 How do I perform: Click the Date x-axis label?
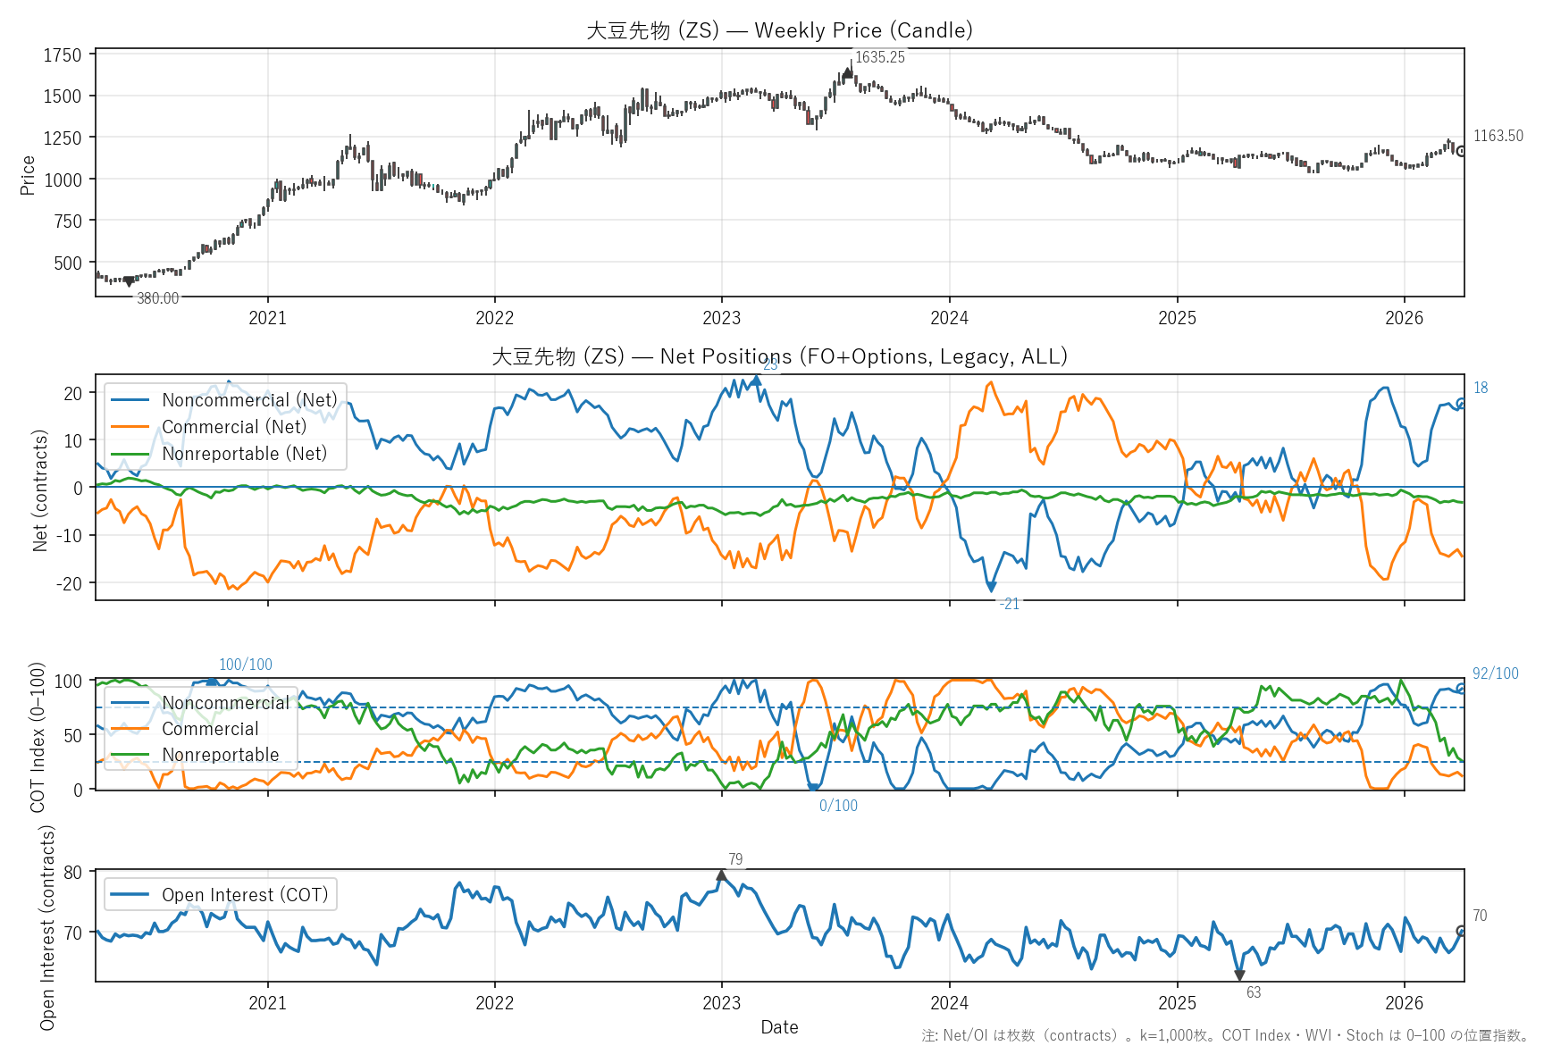[x=779, y=1027]
